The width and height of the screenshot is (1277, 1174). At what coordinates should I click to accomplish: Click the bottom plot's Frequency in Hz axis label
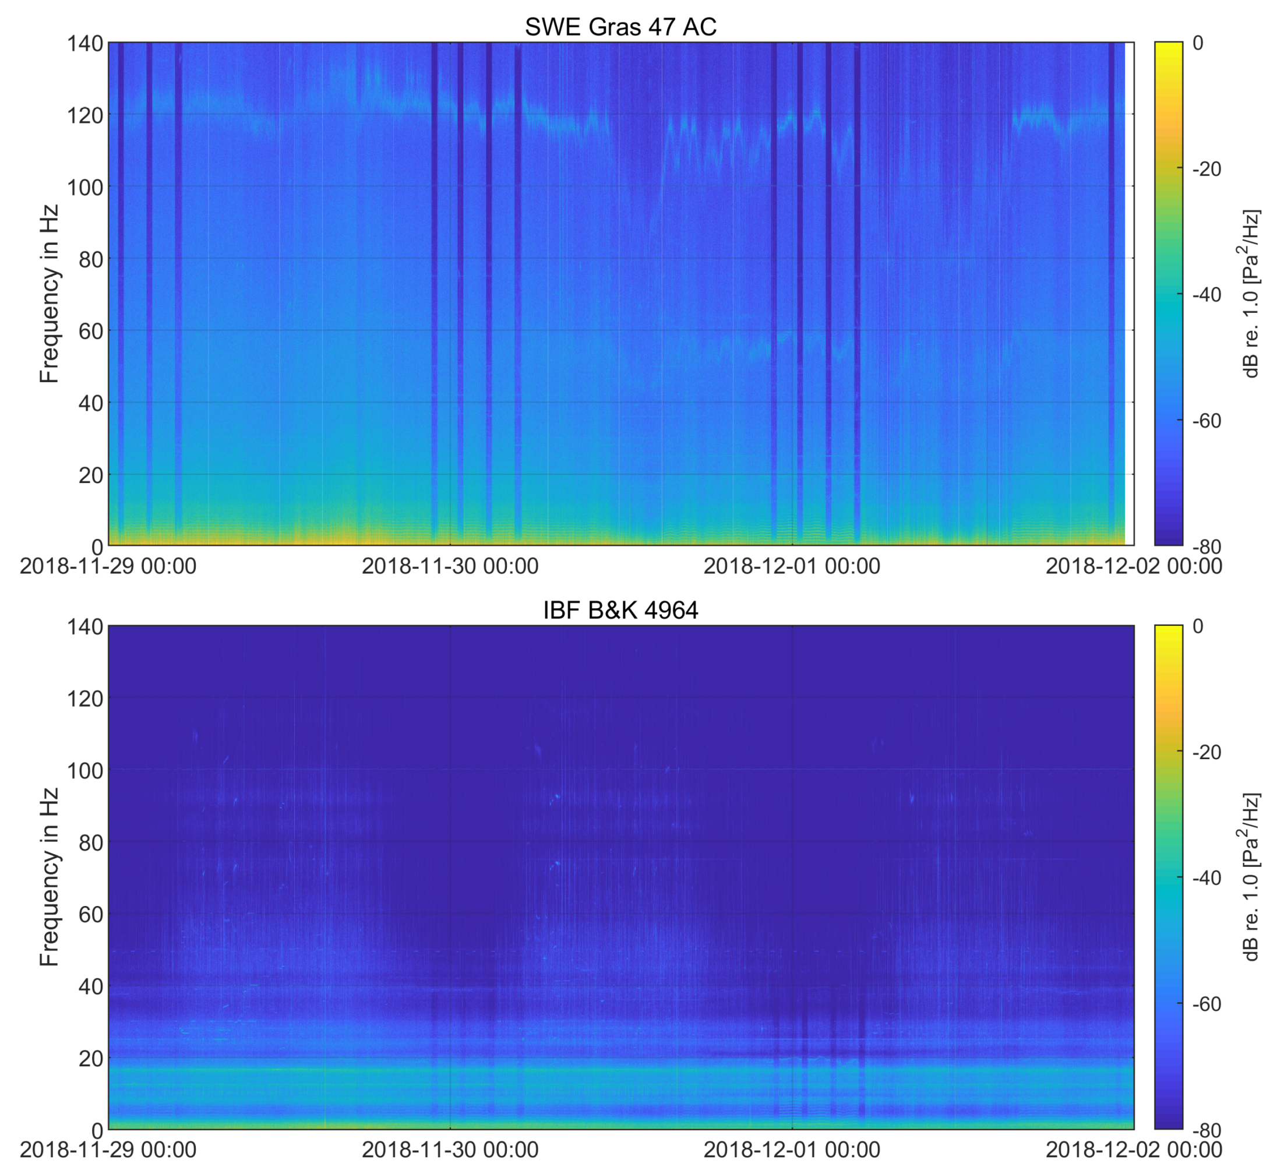pyautogui.click(x=49, y=877)
